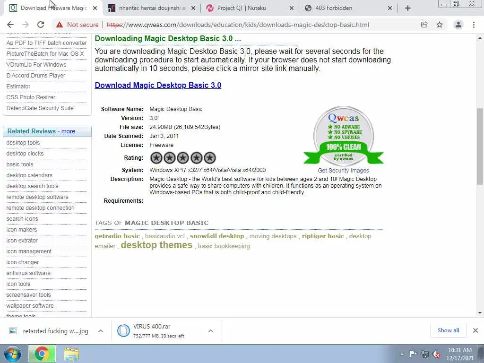Close the Project QT Nutaku tab
The width and height of the screenshot is (484, 363).
[291, 8]
